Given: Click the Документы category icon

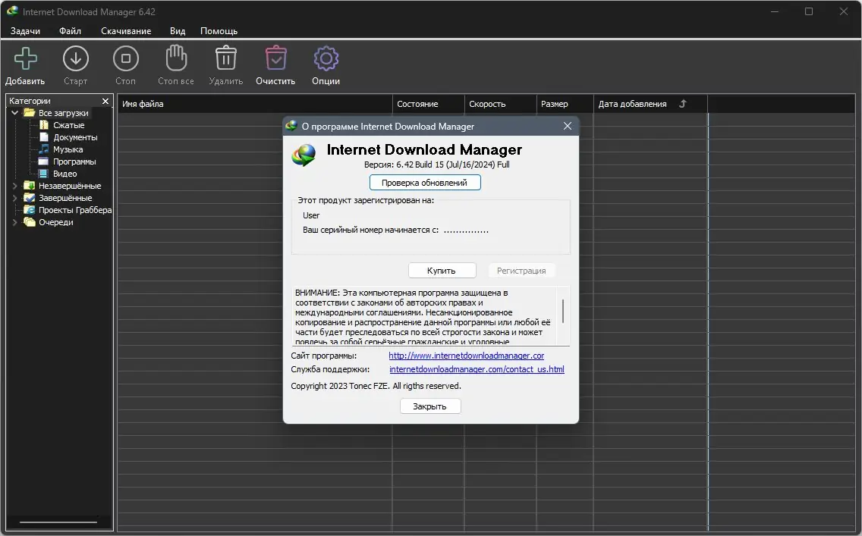Looking at the screenshot, I should pos(44,137).
